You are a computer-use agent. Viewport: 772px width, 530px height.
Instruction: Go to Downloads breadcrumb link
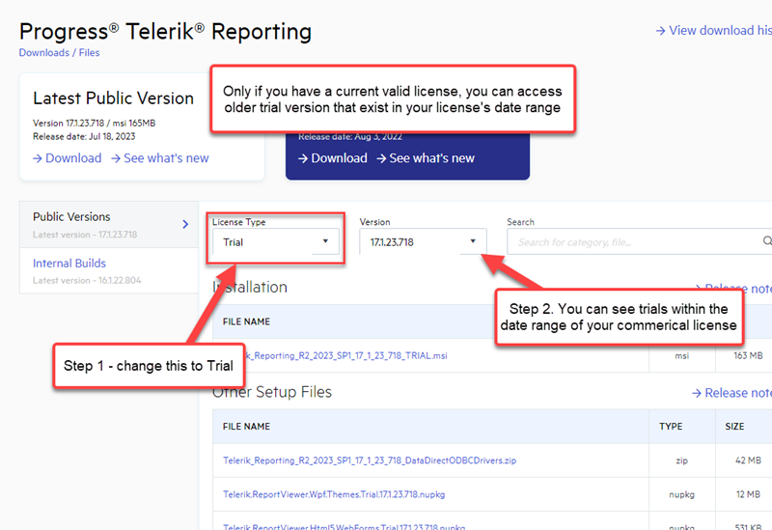click(x=43, y=53)
